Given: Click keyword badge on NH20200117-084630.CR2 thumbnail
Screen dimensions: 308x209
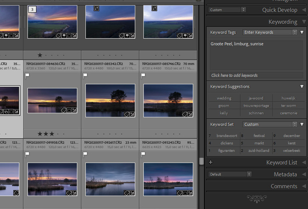Looking at the screenshot, I should click(64, 110).
